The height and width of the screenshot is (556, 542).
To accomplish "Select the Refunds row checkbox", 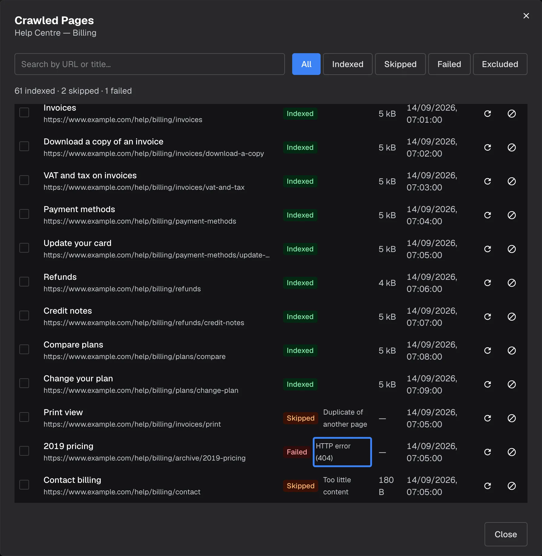I will coord(24,282).
